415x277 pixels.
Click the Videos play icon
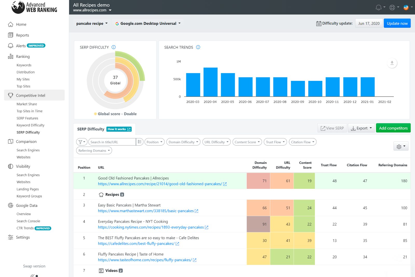click(x=101, y=271)
